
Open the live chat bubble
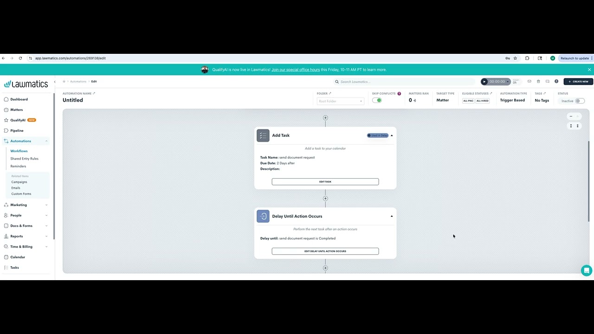point(587,270)
